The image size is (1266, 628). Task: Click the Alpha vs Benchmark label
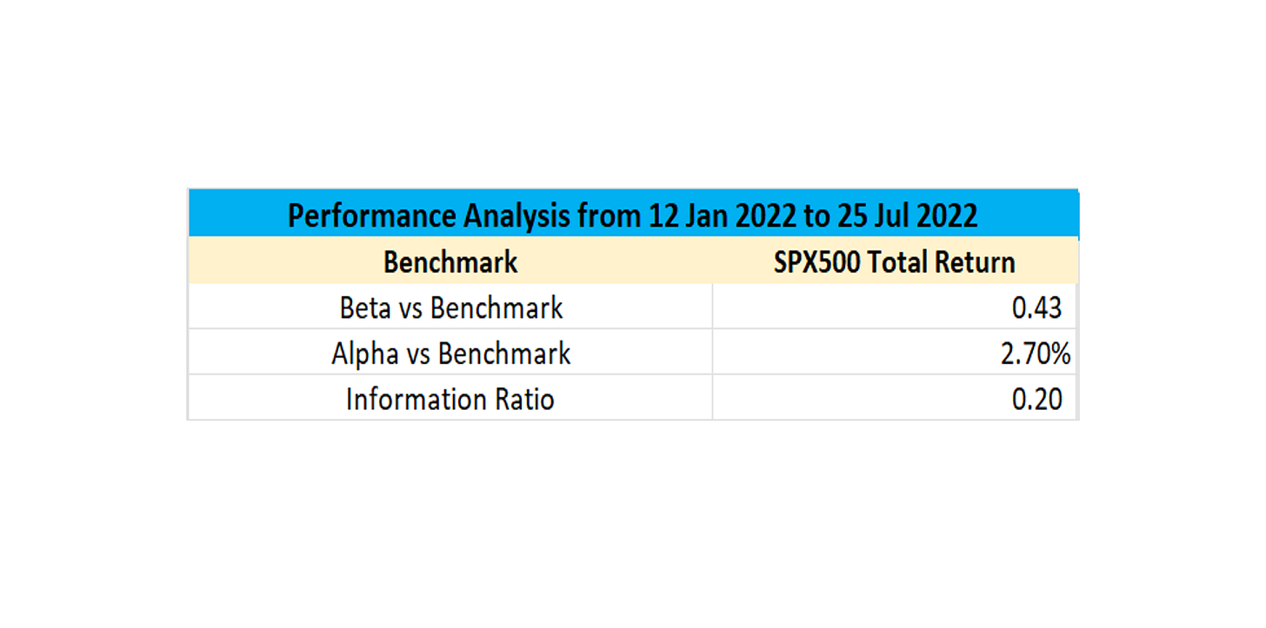[451, 354]
